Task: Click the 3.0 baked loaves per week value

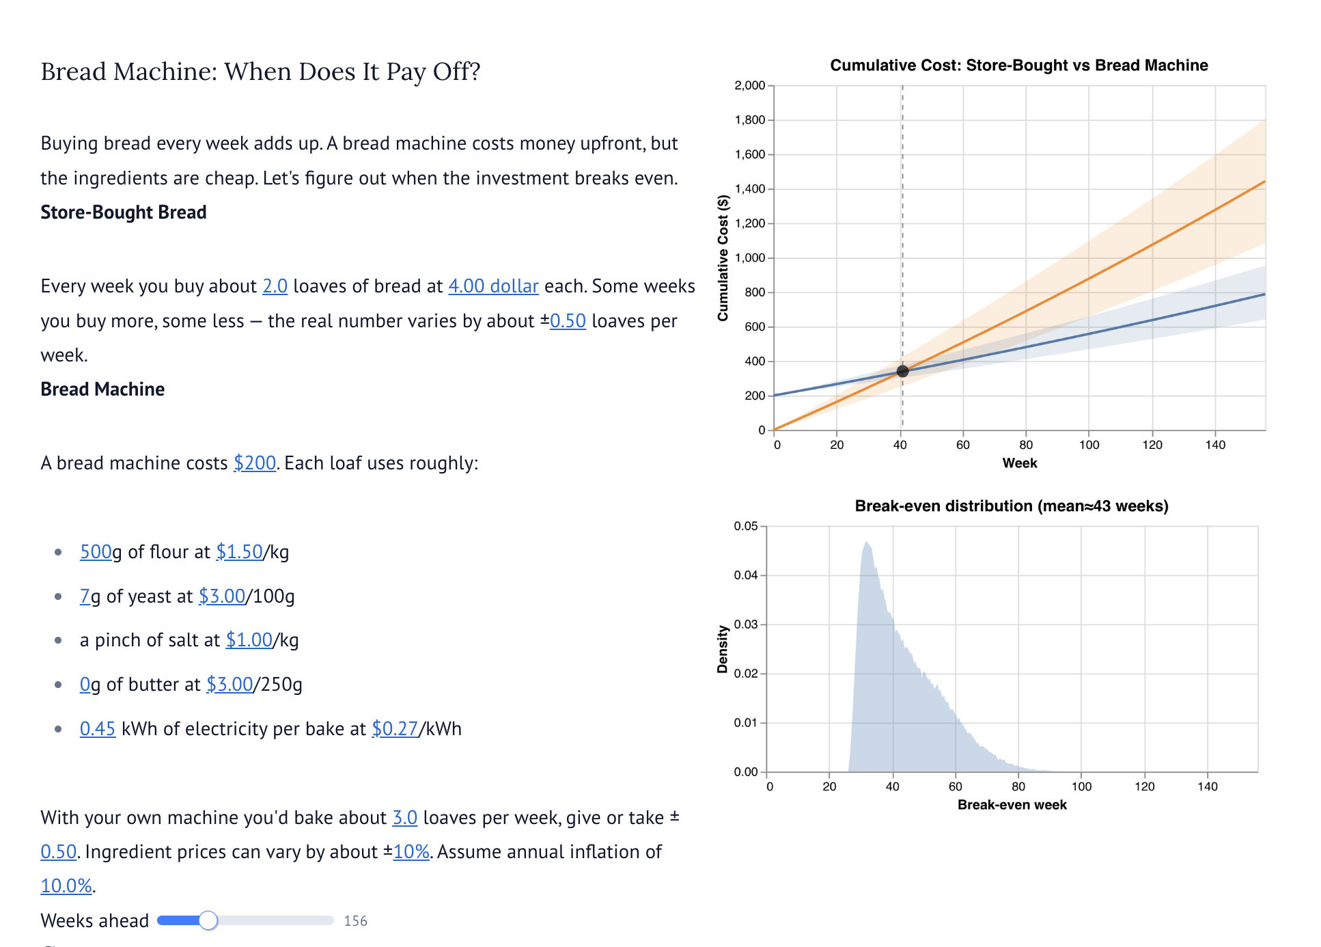Action: 405,818
